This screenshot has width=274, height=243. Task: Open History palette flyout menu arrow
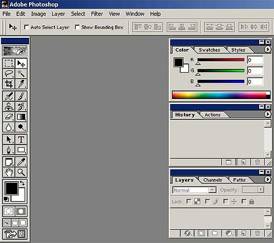(267, 114)
